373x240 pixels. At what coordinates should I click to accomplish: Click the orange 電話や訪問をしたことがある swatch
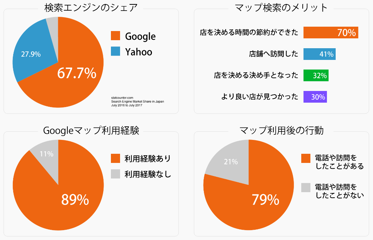click(x=306, y=158)
